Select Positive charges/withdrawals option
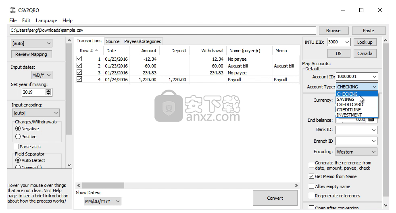Image resolution: width=396 pixels, height=213 pixels. [18, 137]
